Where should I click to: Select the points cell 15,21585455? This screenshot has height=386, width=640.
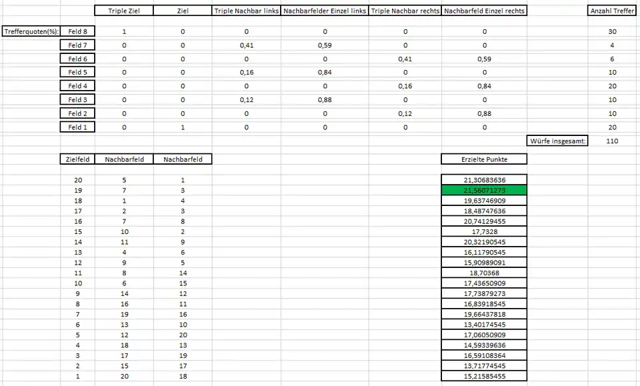tap(484, 377)
